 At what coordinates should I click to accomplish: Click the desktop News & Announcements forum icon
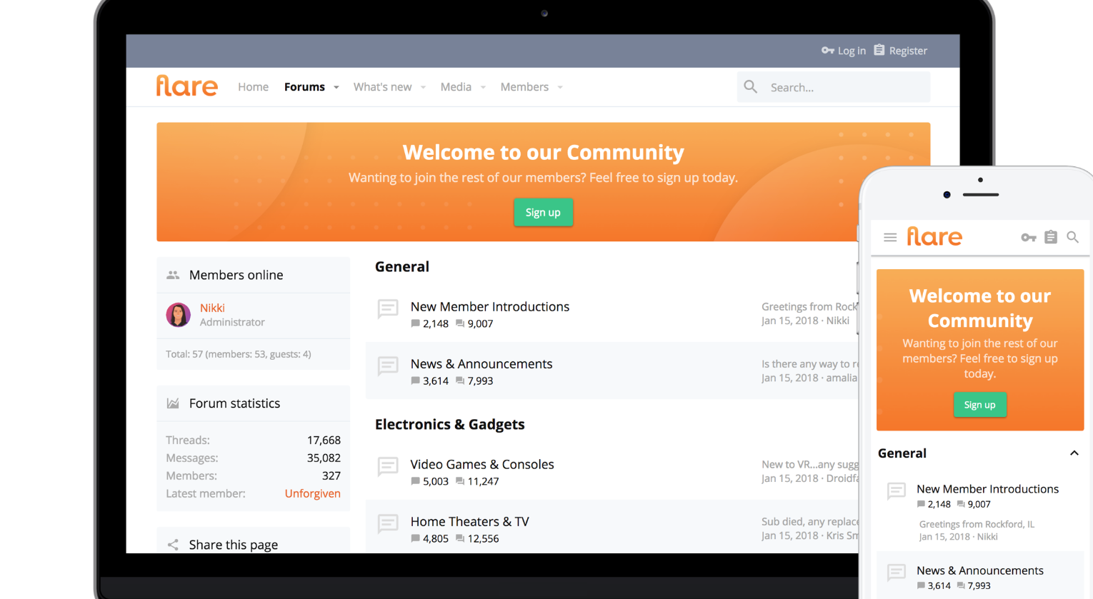click(x=388, y=366)
